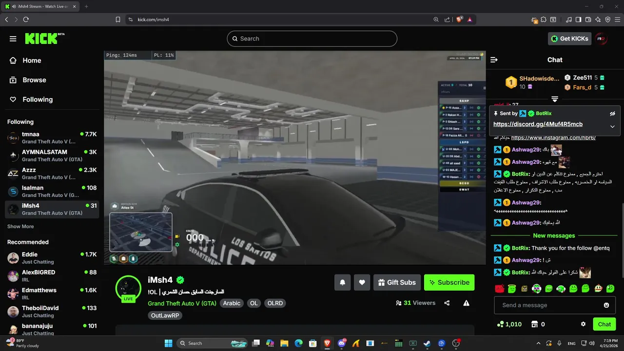Open browser zoom magnifier icon
The height and width of the screenshot is (351, 624).
[436, 19]
